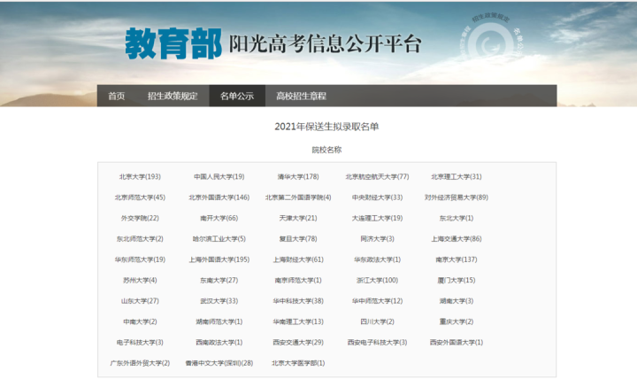Open 中国人民大学(19) list

pos(219,176)
